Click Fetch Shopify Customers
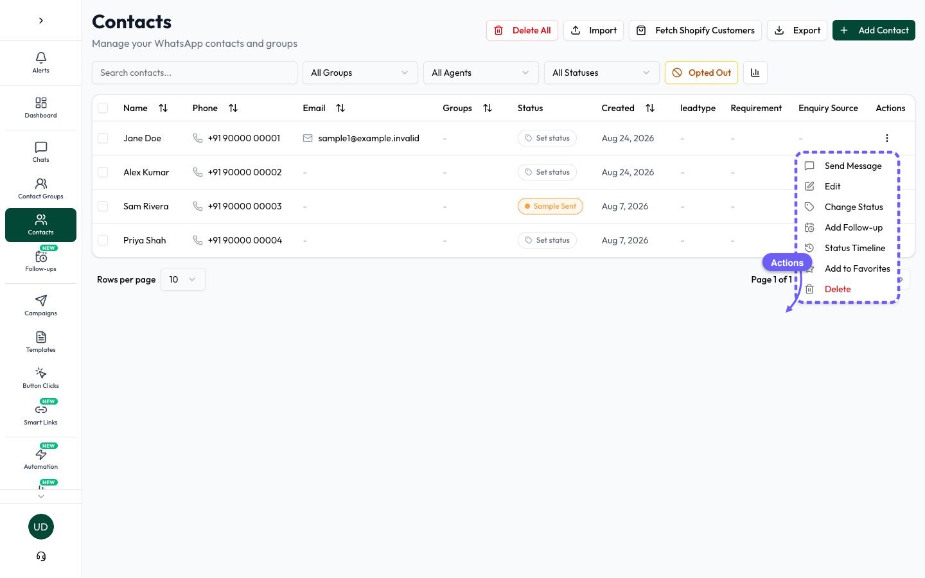The width and height of the screenshot is (925, 578). coord(696,30)
